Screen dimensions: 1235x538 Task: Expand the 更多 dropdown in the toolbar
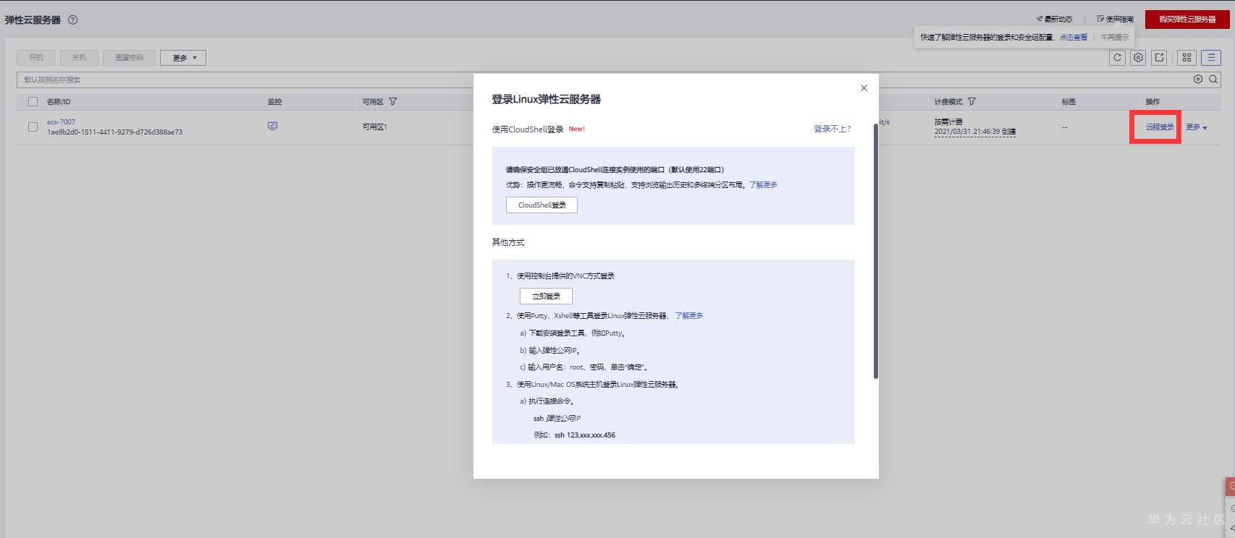coord(183,58)
